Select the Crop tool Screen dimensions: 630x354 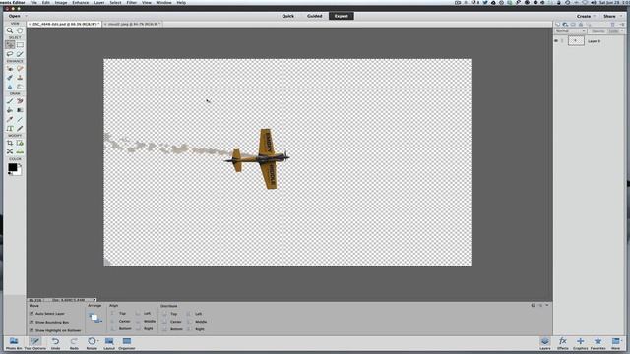tap(10, 143)
